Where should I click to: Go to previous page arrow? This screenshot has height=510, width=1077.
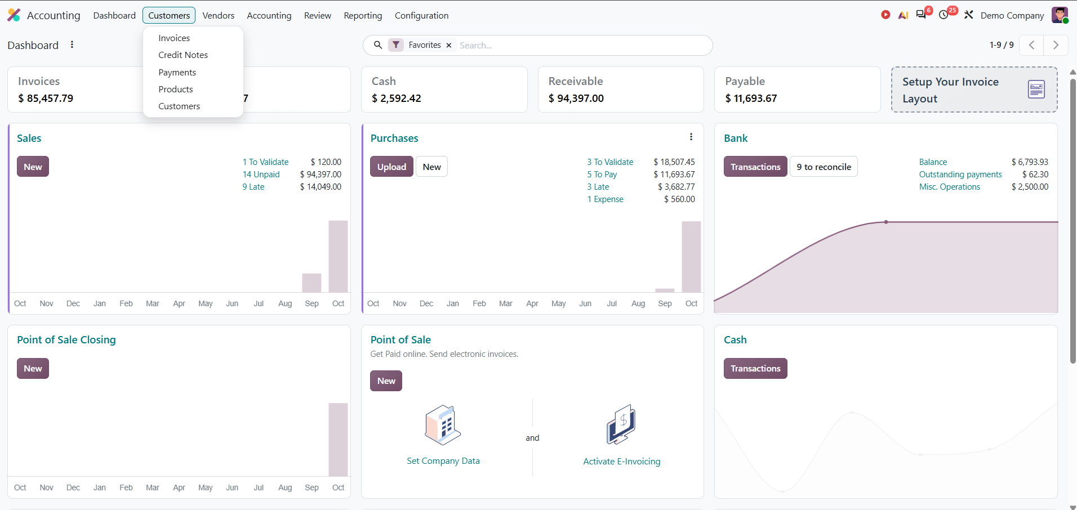[1031, 45]
